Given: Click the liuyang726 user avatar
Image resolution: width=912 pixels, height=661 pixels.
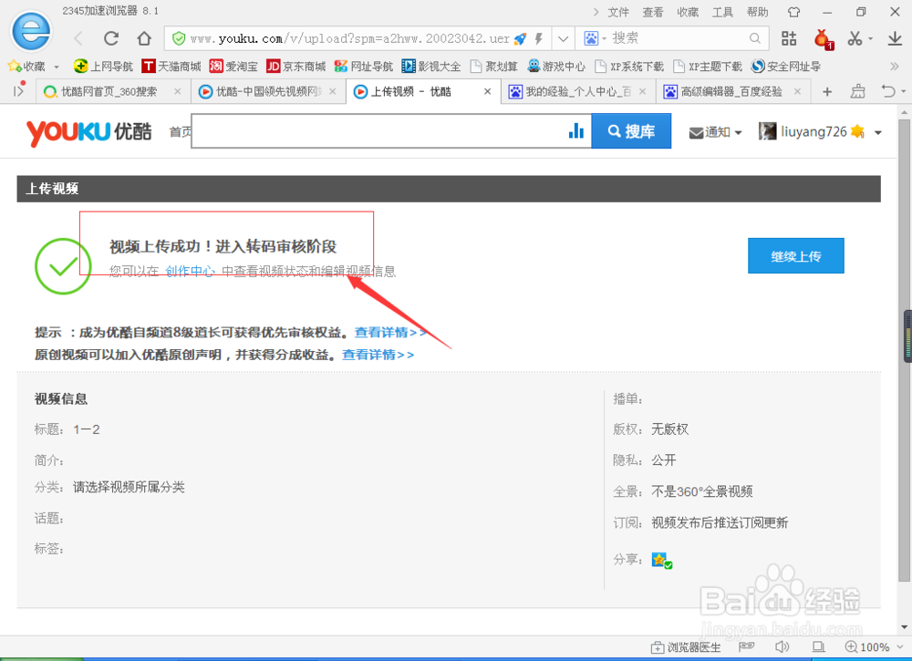Looking at the screenshot, I should point(767,131).
